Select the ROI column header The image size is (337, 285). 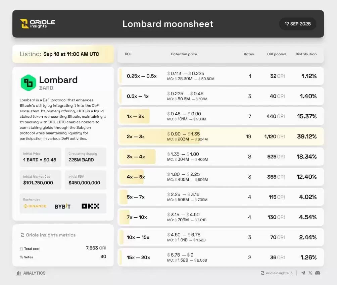tap(128, 54)
